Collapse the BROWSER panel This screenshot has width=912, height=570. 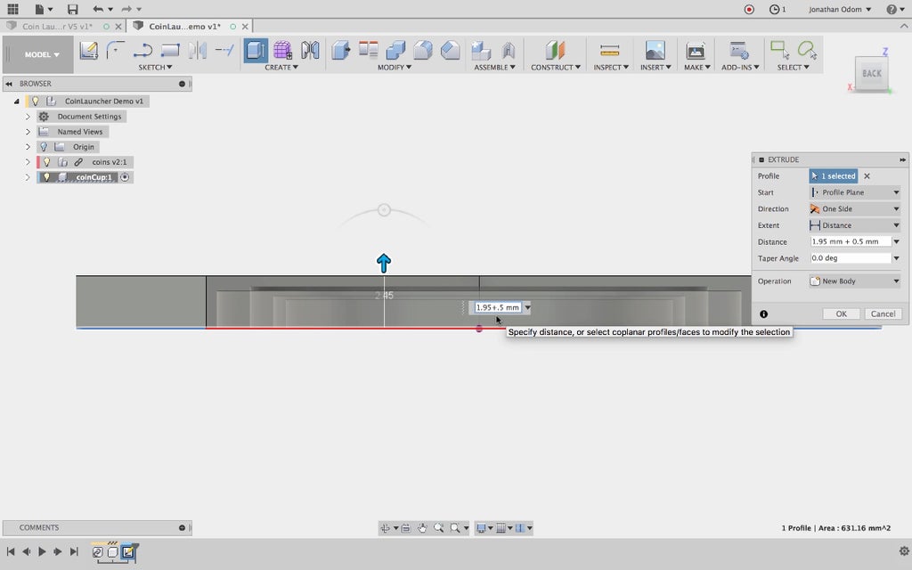click(9, 84)
